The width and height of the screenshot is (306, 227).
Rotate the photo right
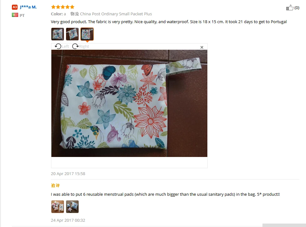pos(75,46)
